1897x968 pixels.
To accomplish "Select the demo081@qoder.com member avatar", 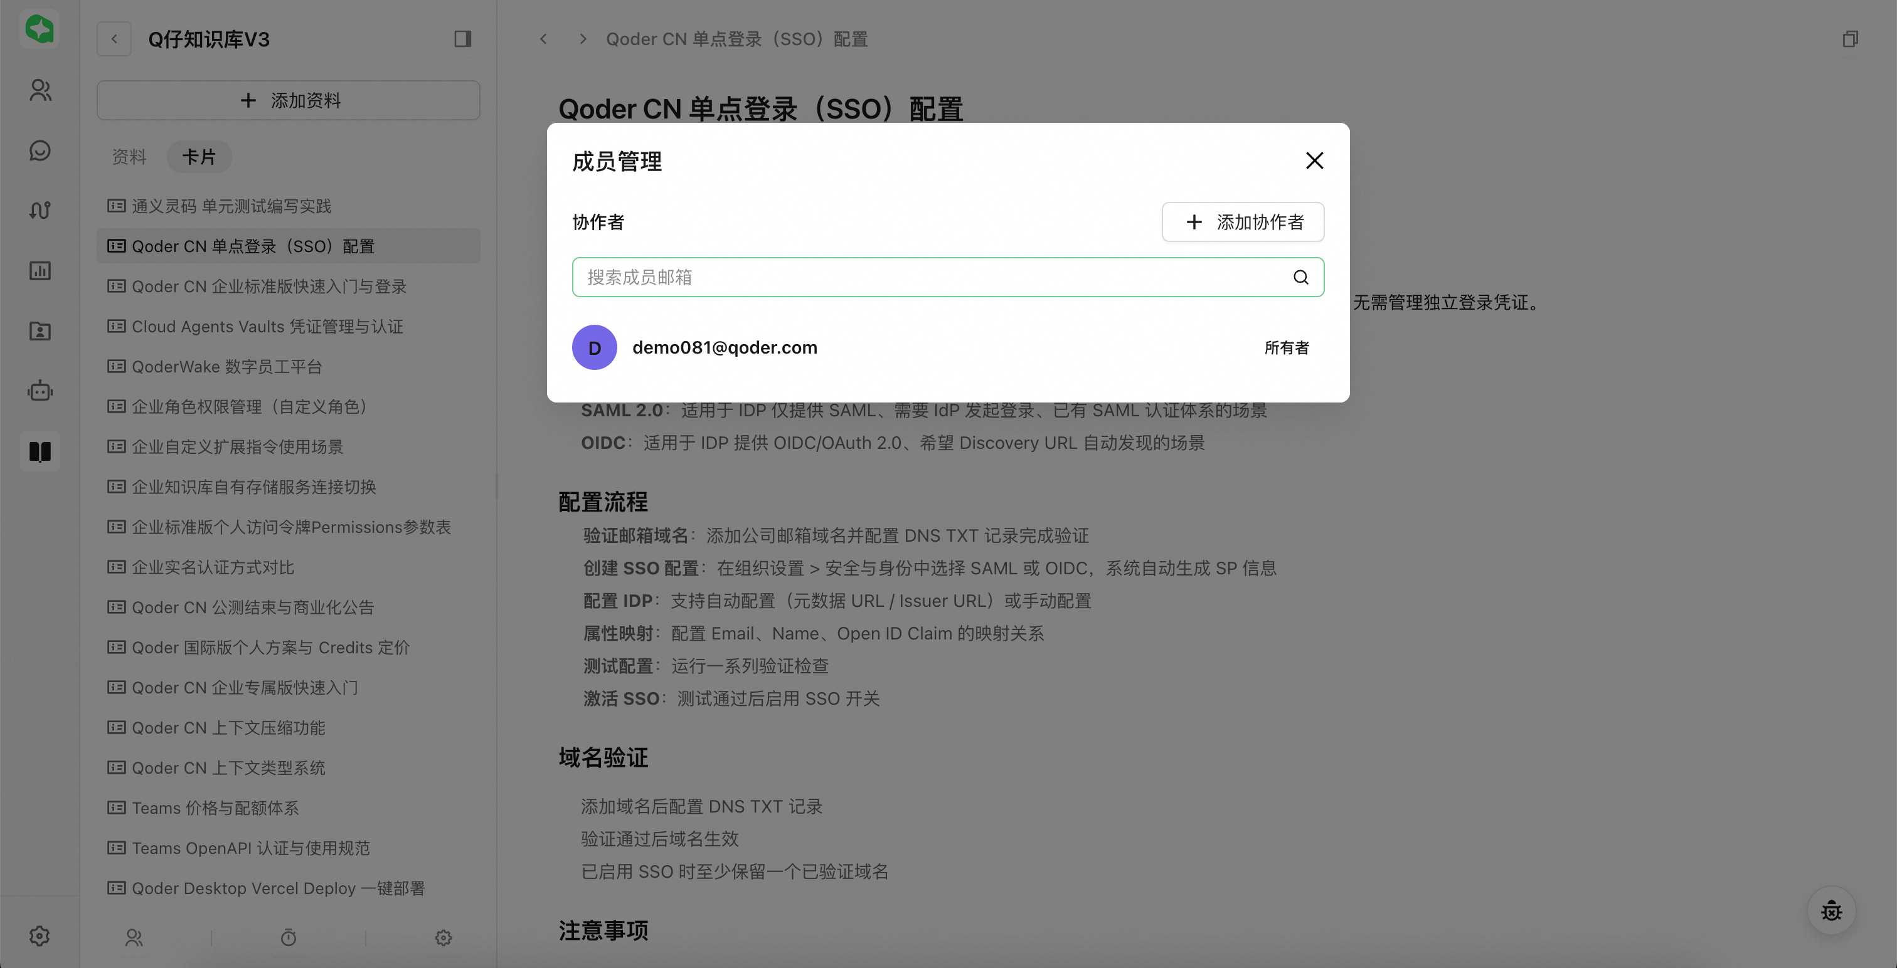I will 594,347.
